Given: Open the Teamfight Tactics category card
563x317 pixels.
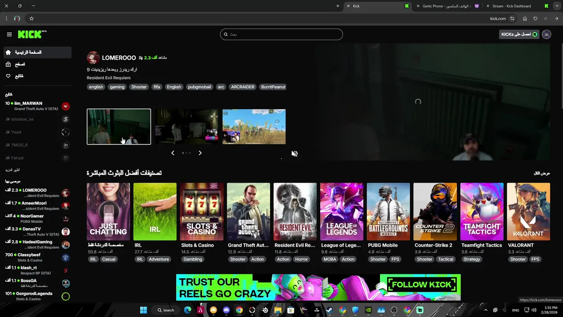Looking at the screenshot, I should [x=482, y=212].
